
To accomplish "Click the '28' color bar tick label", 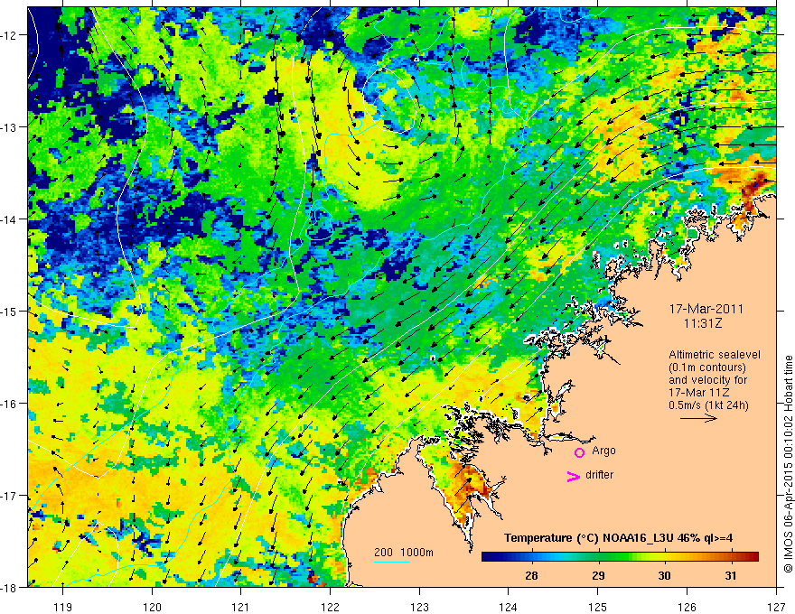I will (x=531, y=575).
